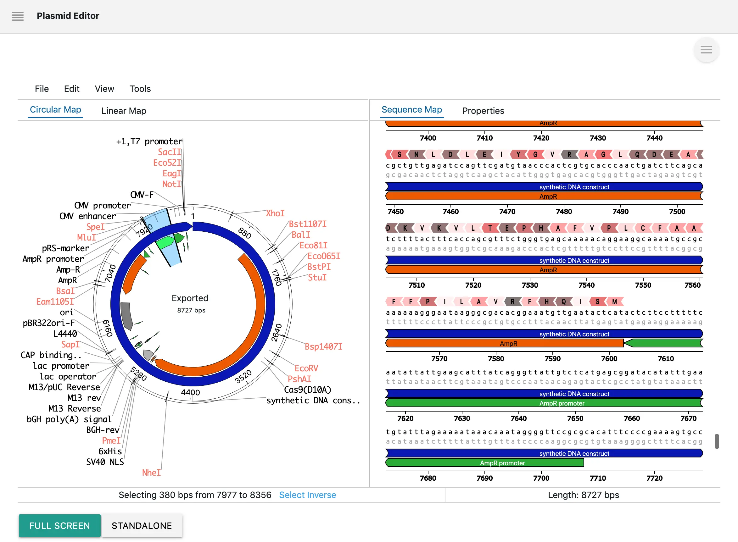Open the Tools menu

point(140,89)
